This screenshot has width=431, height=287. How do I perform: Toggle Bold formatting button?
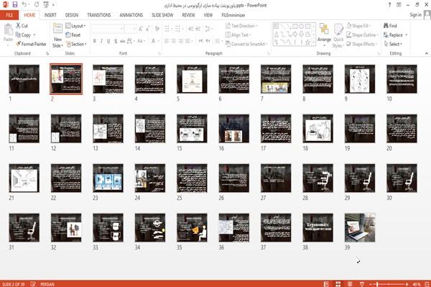94,41
